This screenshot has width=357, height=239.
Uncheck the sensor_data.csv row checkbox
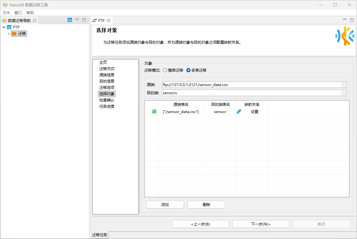pos(154,111)
